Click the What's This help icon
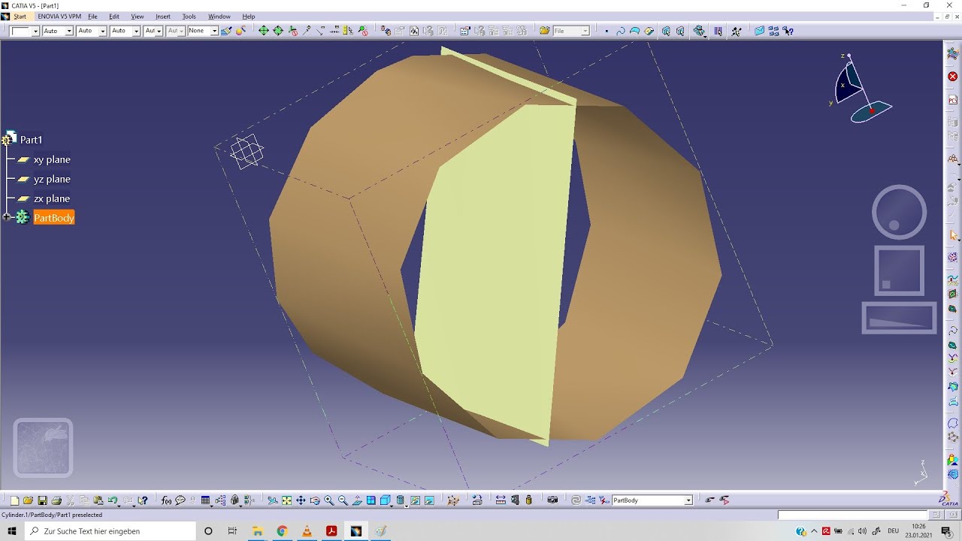This screenshot has width=962, height=541. (143, 500)
